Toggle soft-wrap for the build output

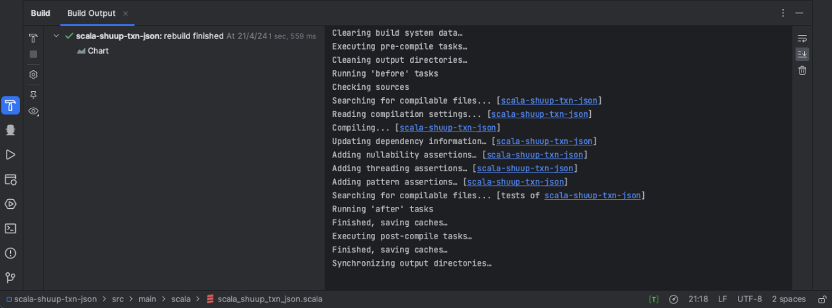[x=802, y=38]
